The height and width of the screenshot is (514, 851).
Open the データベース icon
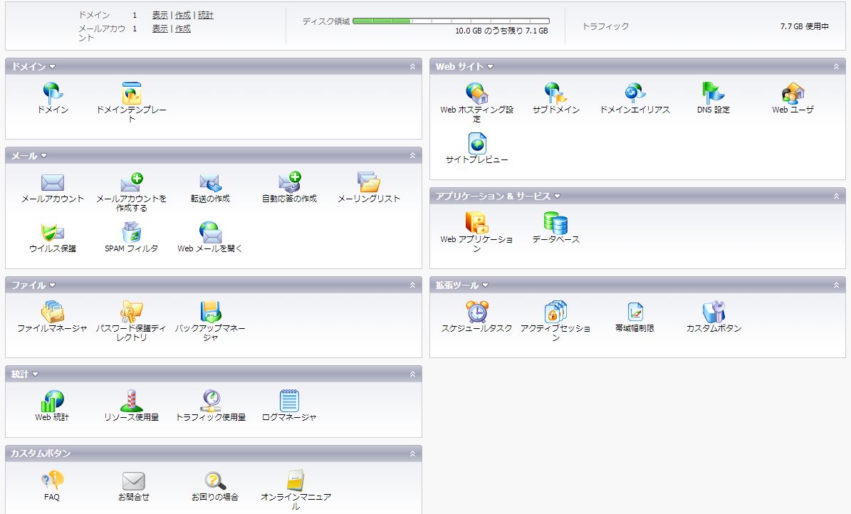555,223
